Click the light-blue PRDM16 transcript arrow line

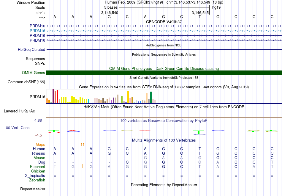click(x=164, y=31)
